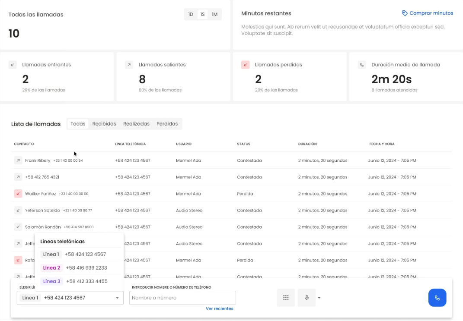Open the Perdidas tab
The height and width of the screenshot is (321, 463).
point(167,124)
